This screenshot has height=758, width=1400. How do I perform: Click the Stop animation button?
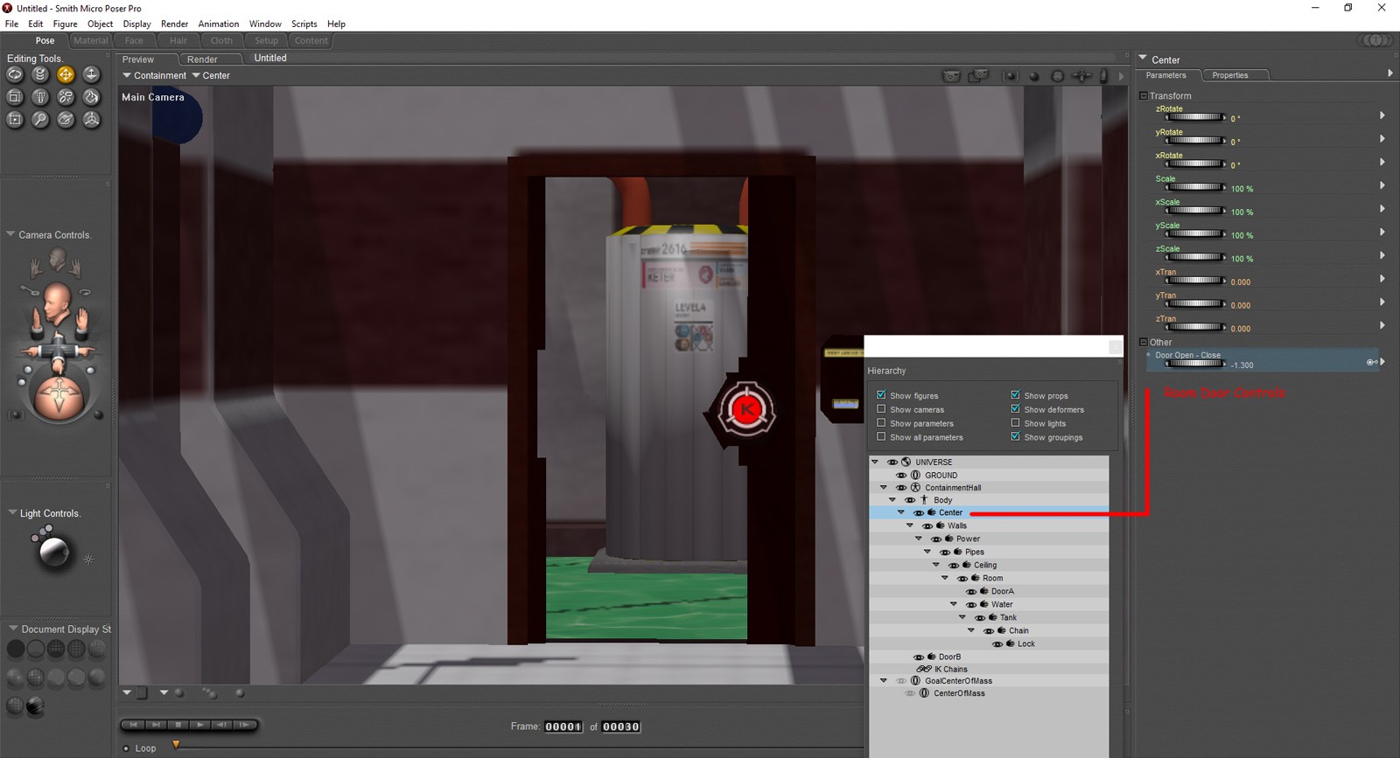tap(178, 725)
